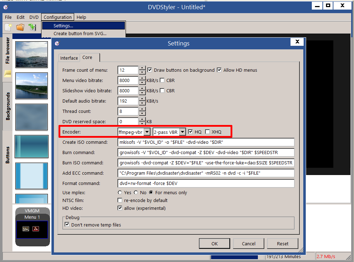Image resolution: width=354 pixels, height=262 pixels.
Task: Click the Menu video bitrate field
Action: click(128, 80)
